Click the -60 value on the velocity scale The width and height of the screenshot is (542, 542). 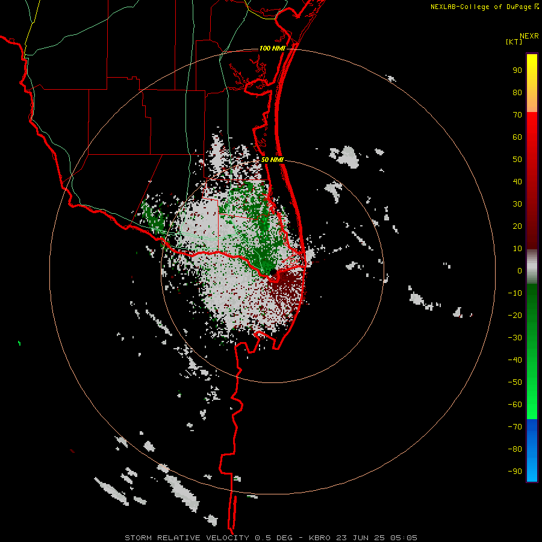[515, 405]
